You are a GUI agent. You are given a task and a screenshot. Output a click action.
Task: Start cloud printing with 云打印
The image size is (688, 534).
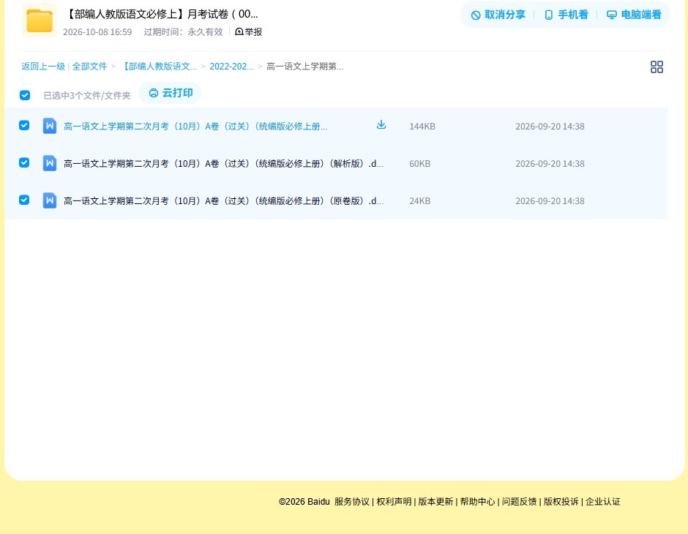(171, 93)
